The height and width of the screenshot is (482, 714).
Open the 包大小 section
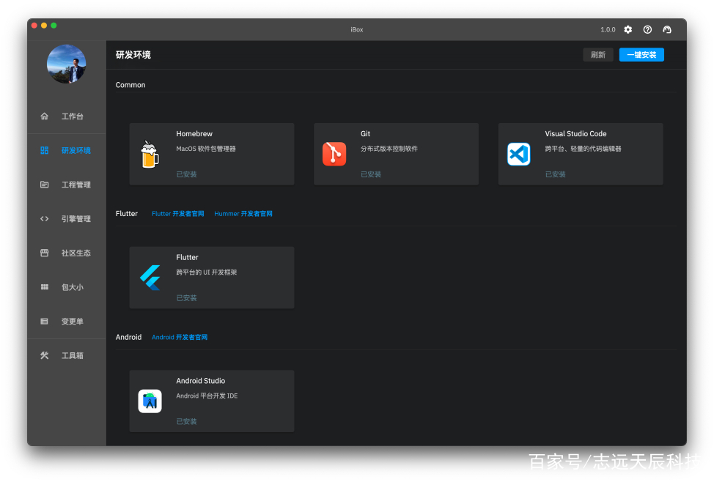point(67,286)
